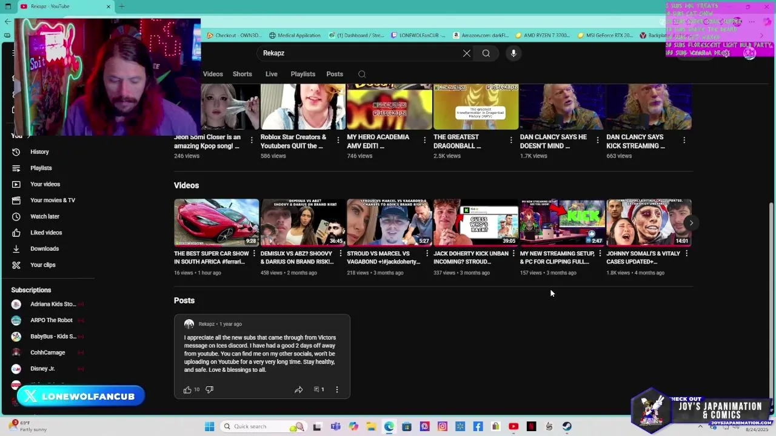Dislike the Rekapz community post
This screenshot has height=436, width=776.
209,389
